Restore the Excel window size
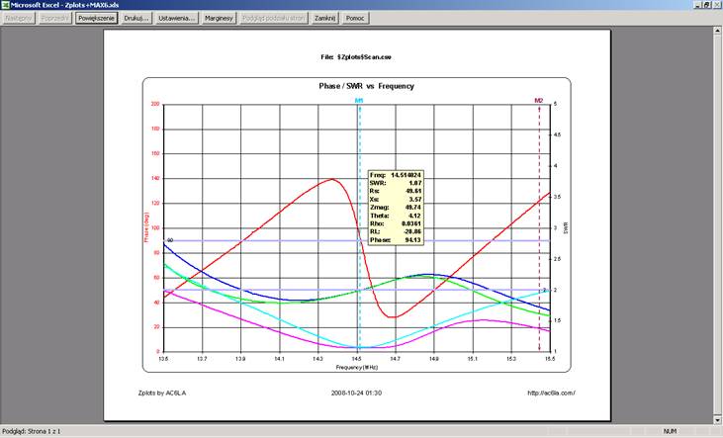Screen dimensions: 723x438 (x=703, y=5)
